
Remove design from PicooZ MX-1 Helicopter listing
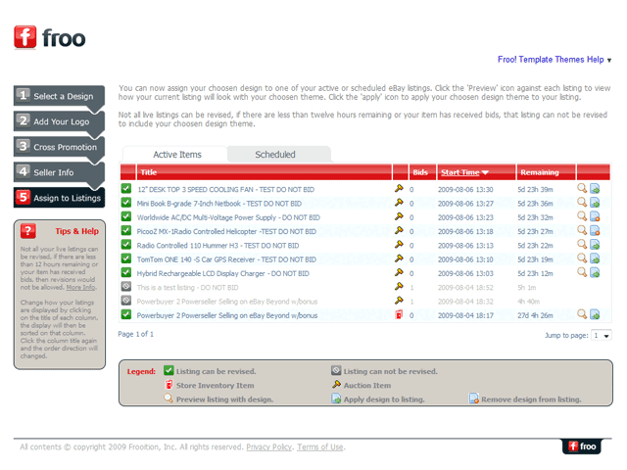click(x=595, y=230)
